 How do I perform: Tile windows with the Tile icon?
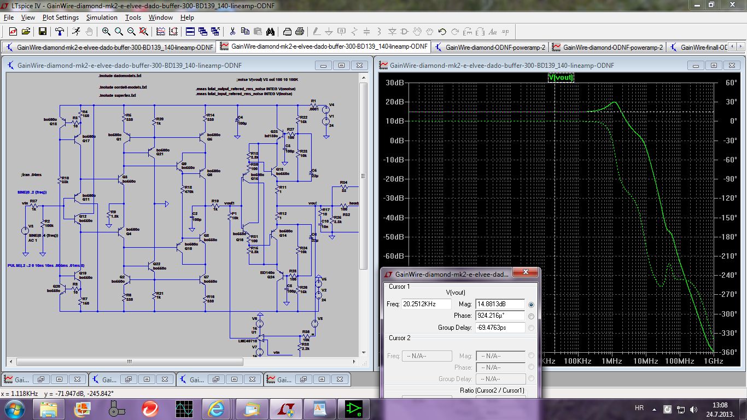[x=191, y=31]
